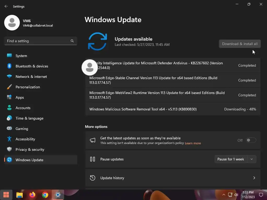
Task: Click the volume speaker tray icon
Action: click(x=236, y=195)
